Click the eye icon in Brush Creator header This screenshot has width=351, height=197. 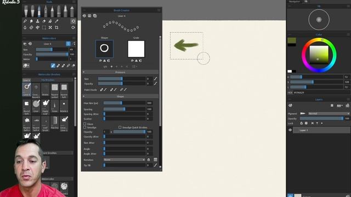(84, 16)
